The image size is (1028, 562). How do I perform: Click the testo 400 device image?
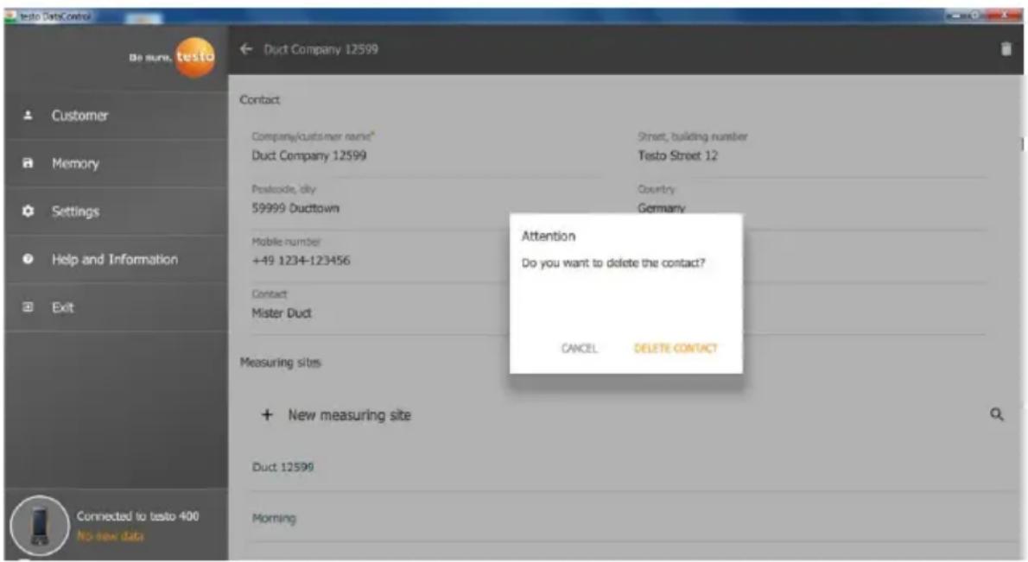(x=40, y=526)
